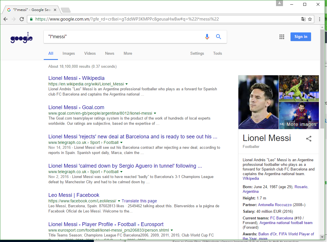Click the translate page icon in address bar
Image resolution: width=327 pixels, height=242 pixels.
coord(304,19)
